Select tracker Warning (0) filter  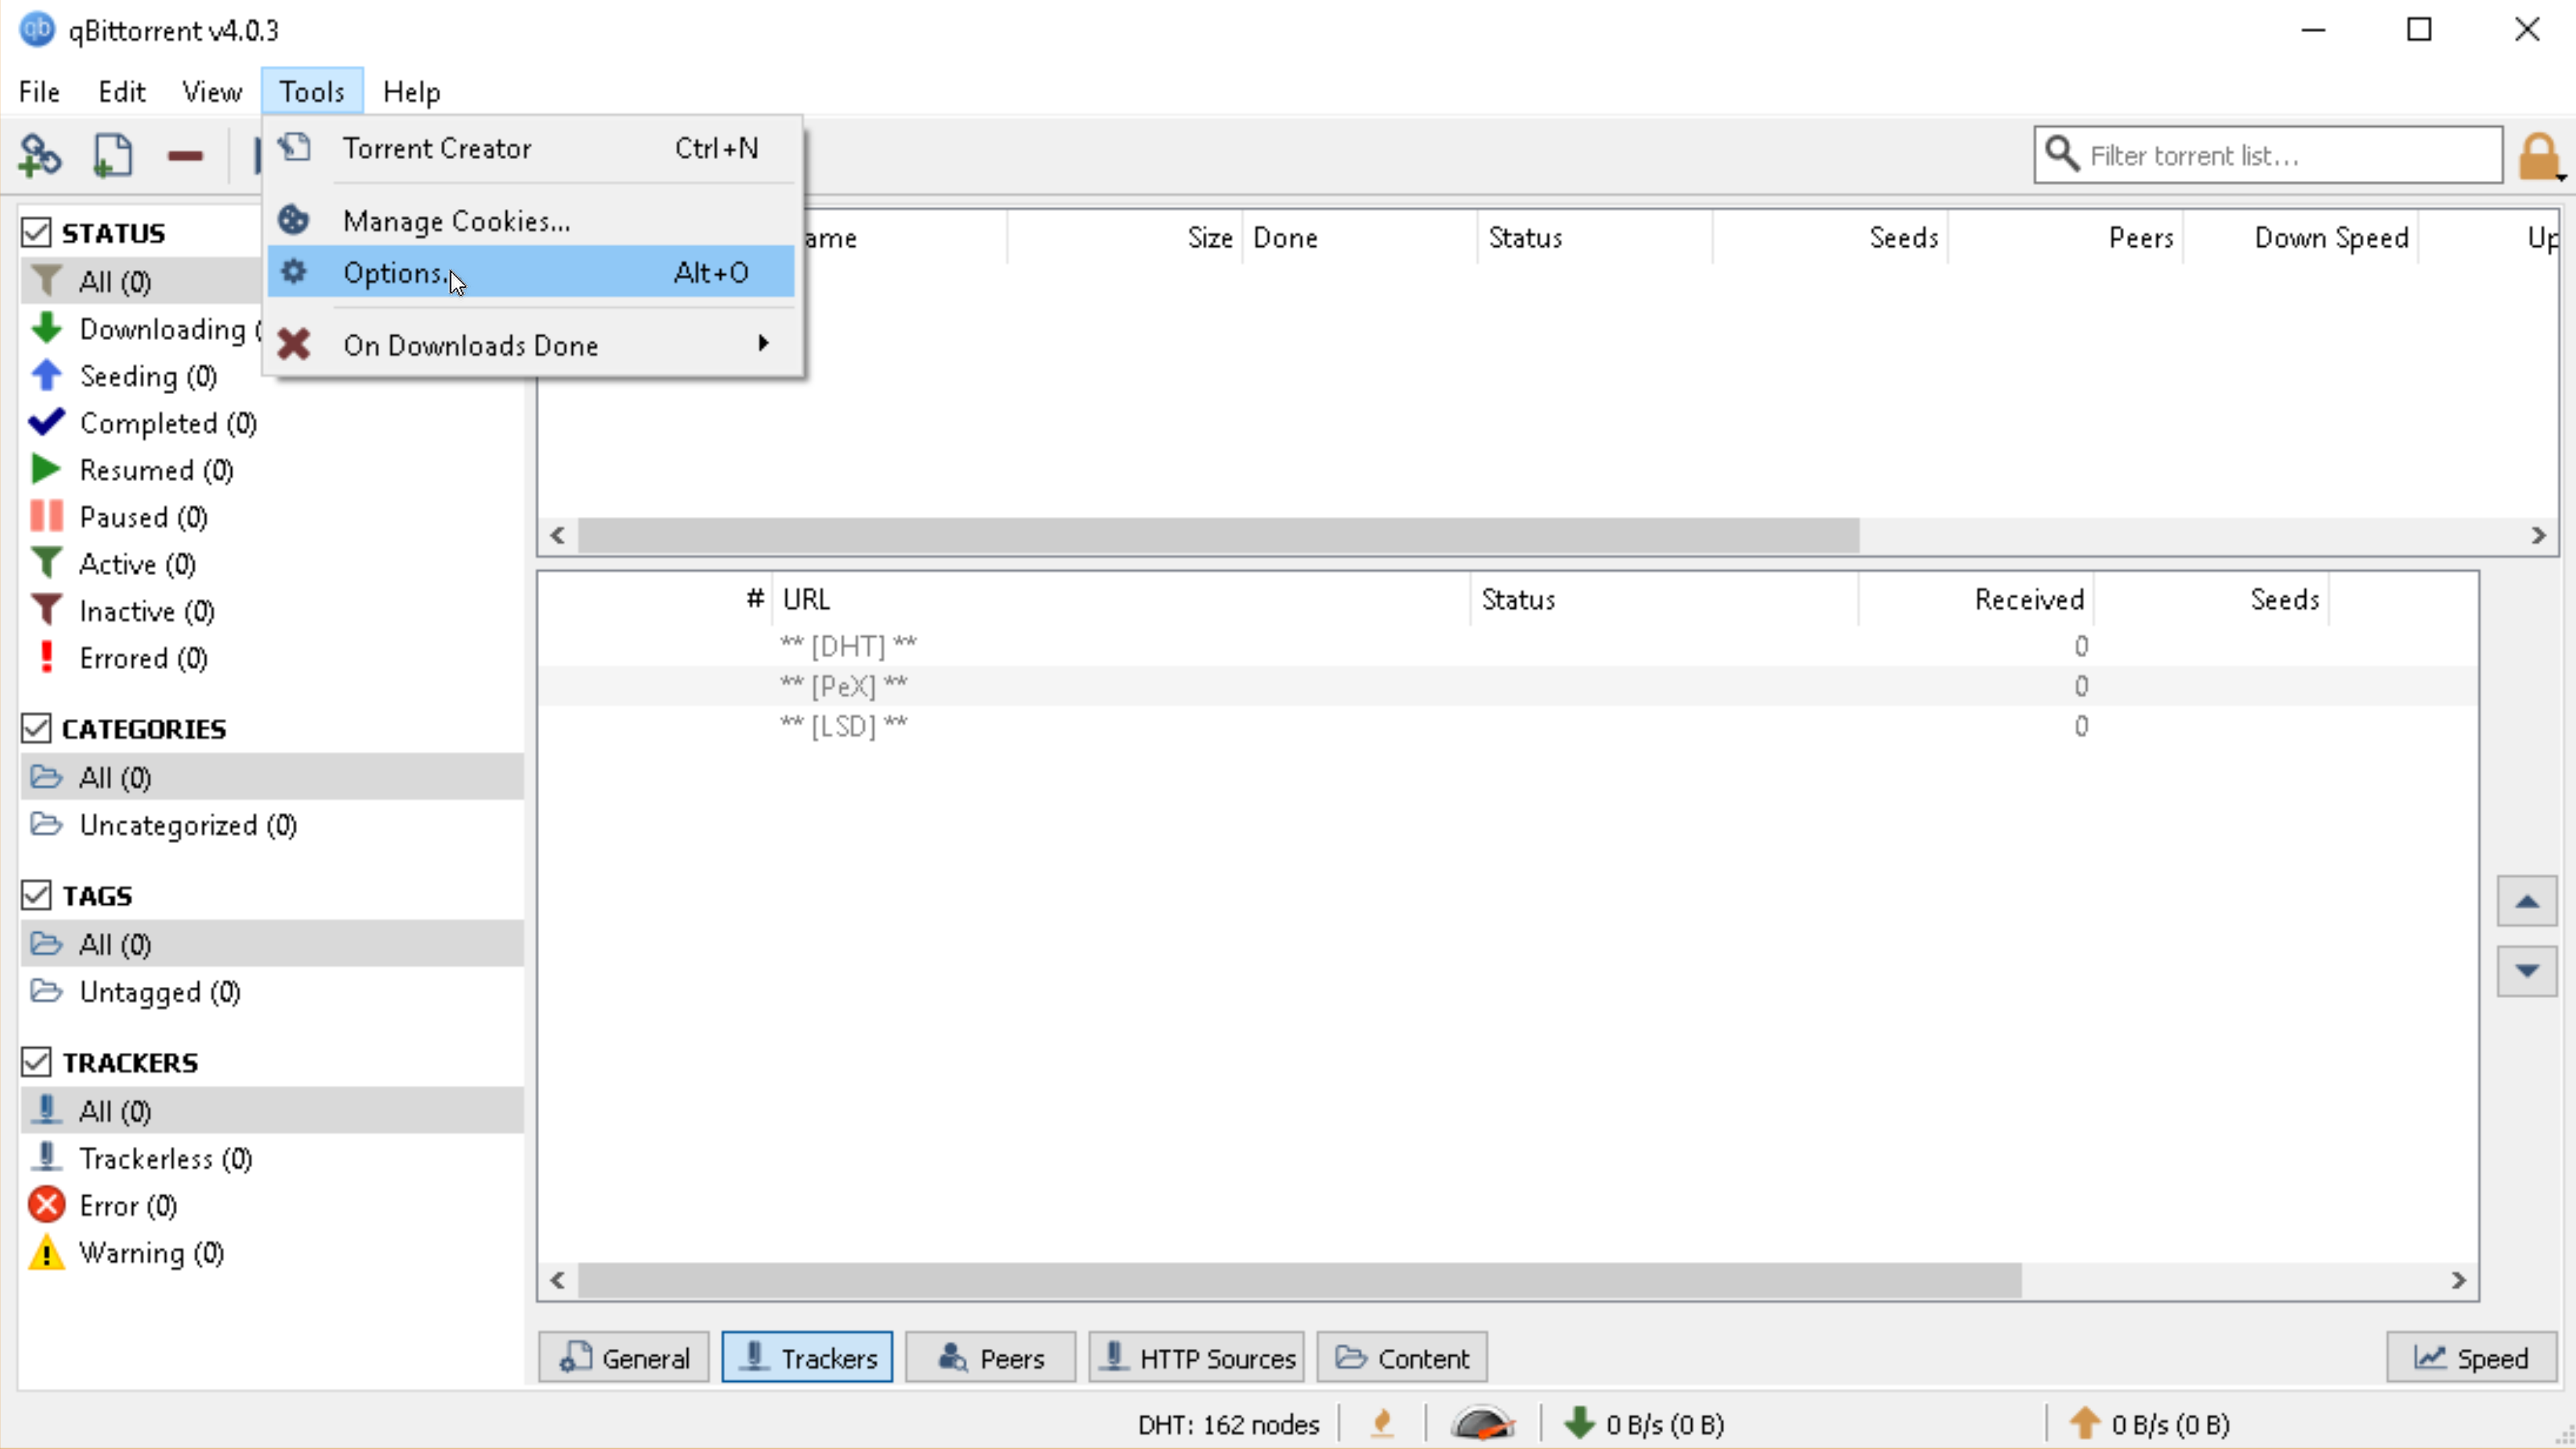pyautogui.click(x=272, y=1252)
